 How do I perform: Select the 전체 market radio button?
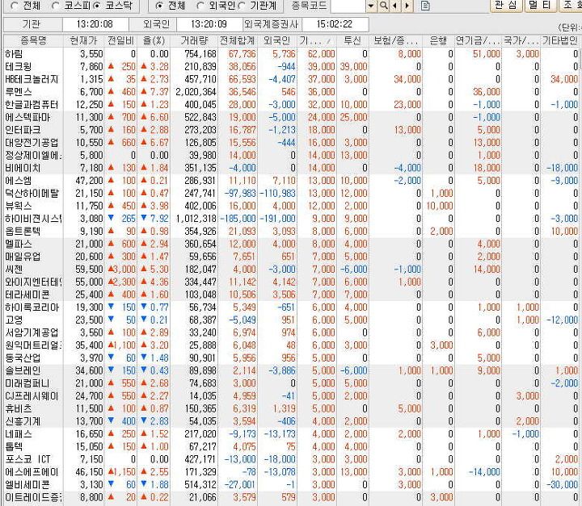15,6
